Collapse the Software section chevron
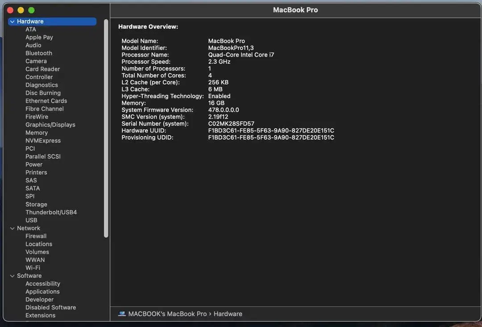The width and height of the screenshot is (482, 327). (12, 276)
